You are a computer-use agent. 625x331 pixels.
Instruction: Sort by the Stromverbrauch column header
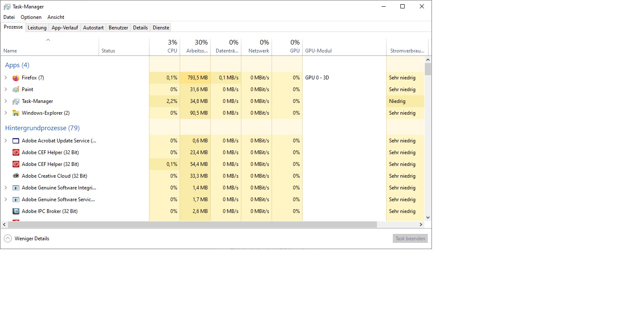pos(407,47)
